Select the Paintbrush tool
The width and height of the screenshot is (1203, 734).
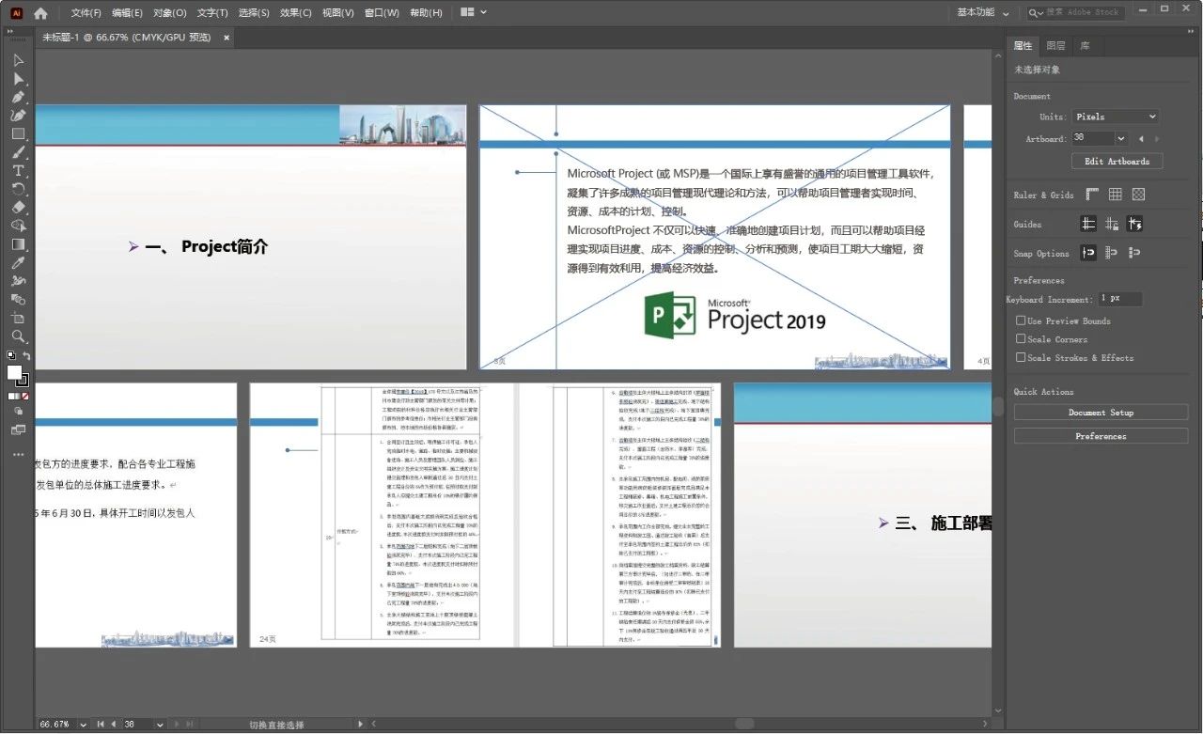click(18, 152)
